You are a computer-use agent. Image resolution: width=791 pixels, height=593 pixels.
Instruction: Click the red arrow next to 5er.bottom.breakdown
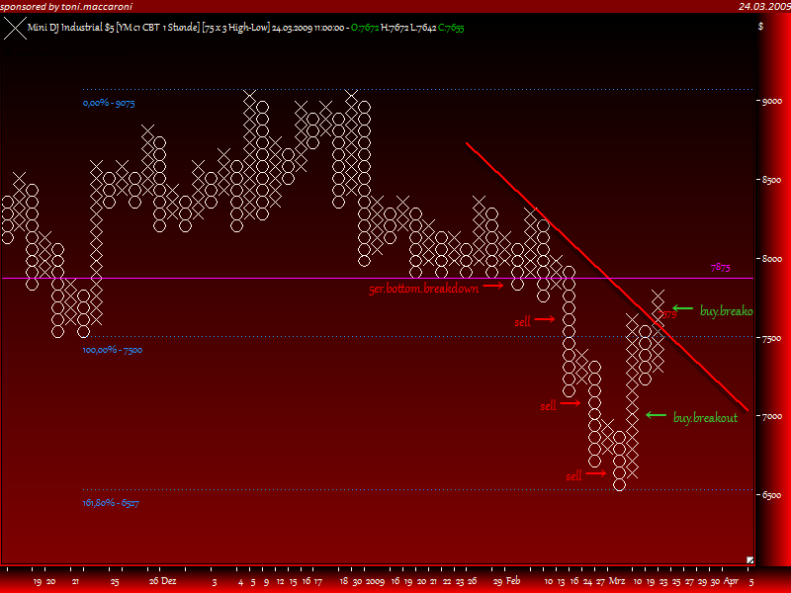pyautogui.click(x=493, y=286)
